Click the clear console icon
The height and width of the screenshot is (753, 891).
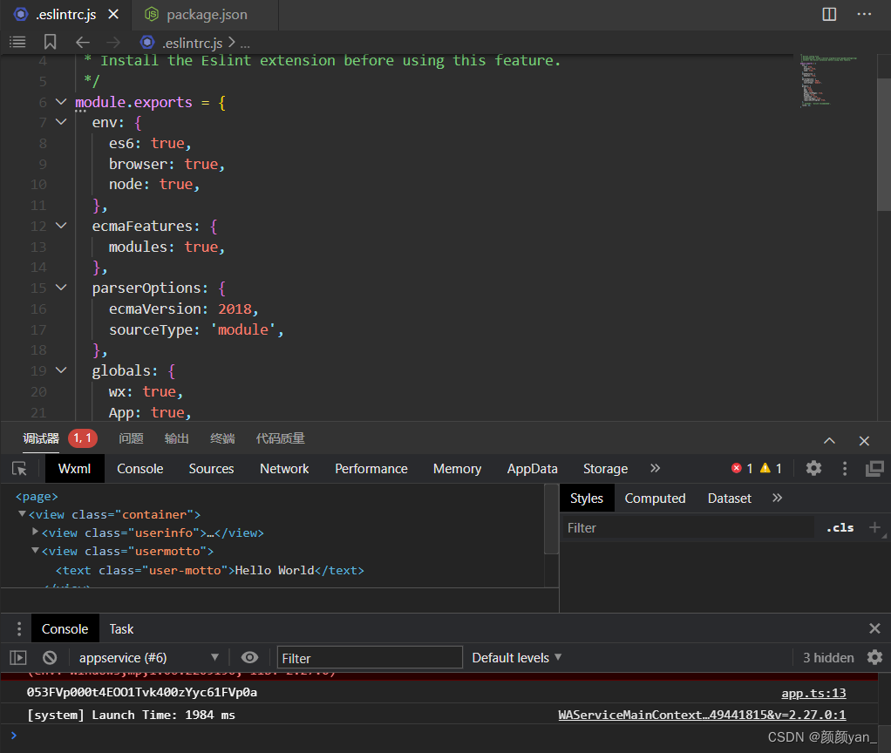tap(50, 658)
